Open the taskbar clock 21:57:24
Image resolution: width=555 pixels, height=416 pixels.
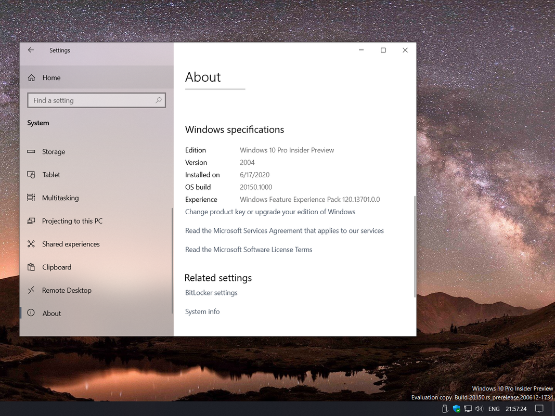click(516, 409)
